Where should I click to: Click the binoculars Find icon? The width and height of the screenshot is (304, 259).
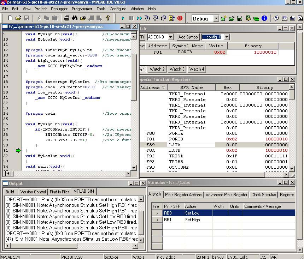click(75, 18)
